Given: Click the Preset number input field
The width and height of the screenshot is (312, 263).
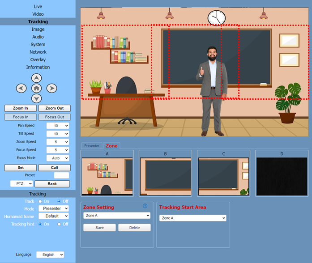Looking at the screenshot, I should (x=61, y=175).
